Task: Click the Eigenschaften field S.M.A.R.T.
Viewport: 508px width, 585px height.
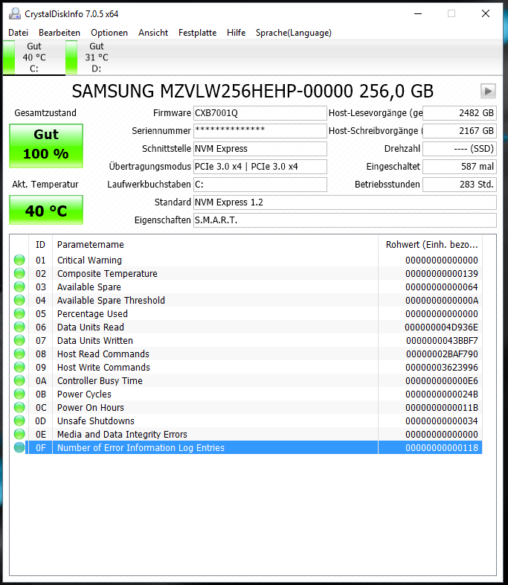Action: tap(345, 220)
